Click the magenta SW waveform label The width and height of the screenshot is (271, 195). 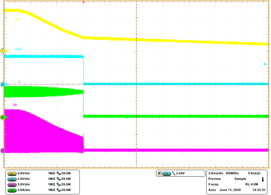tap(15, 105)
